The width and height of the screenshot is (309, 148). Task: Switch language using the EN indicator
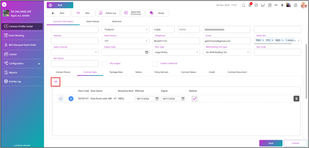tap(276, 5)
